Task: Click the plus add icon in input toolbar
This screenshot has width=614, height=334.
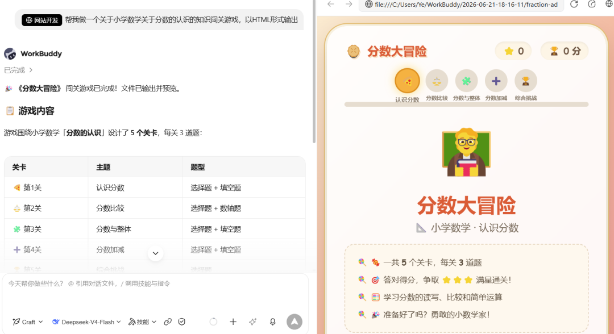Action: point(233,322)
